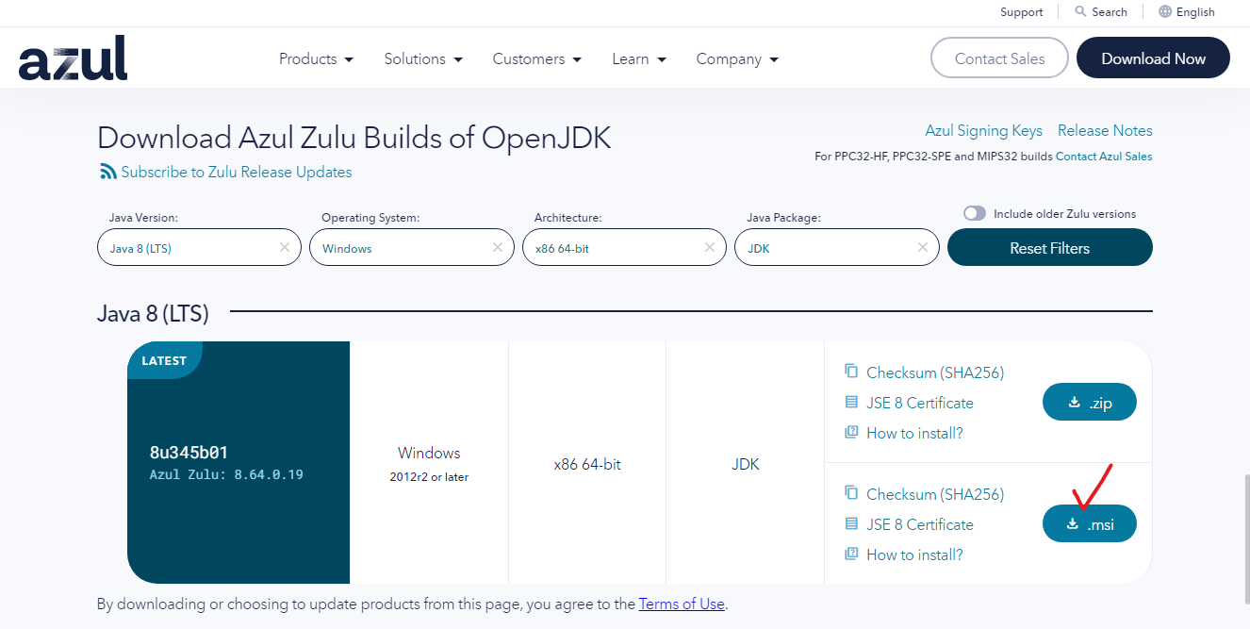
Task: Open How to install? for .zip
Action: pos(914,433)
